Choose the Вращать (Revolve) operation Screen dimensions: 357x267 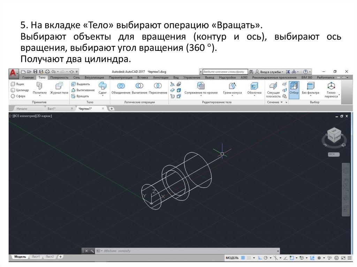click(x=80, y=96)
